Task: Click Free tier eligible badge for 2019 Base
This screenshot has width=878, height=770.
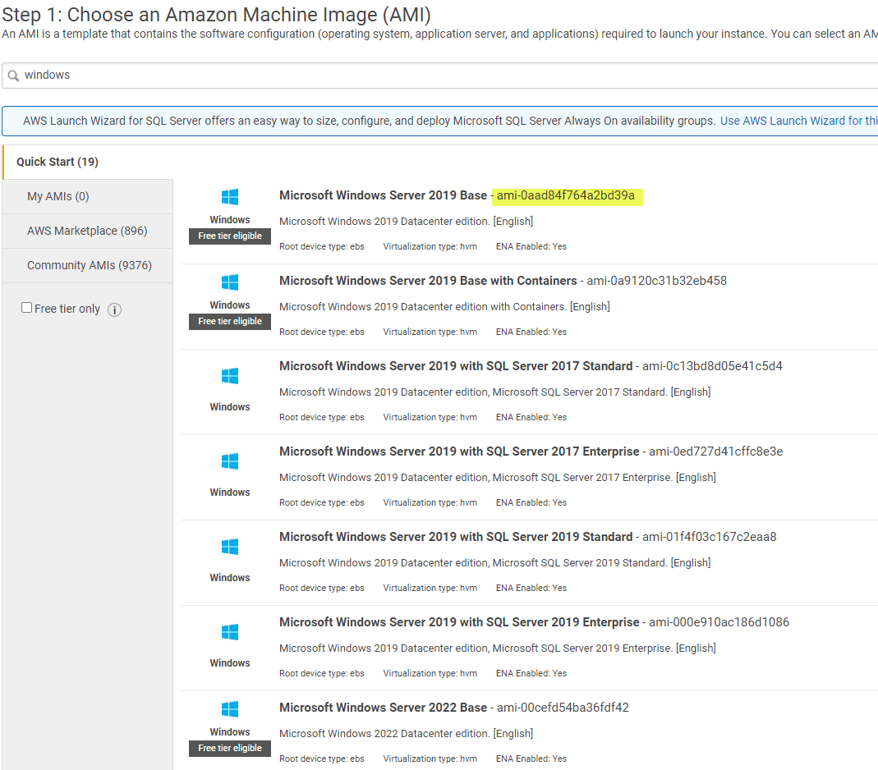Action: click(230, 236)
